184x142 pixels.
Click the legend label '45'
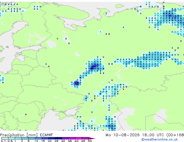[83, 141]
